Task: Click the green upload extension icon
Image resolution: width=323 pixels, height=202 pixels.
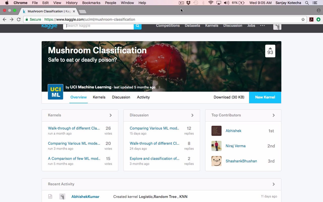Action: tap(318, 19)
